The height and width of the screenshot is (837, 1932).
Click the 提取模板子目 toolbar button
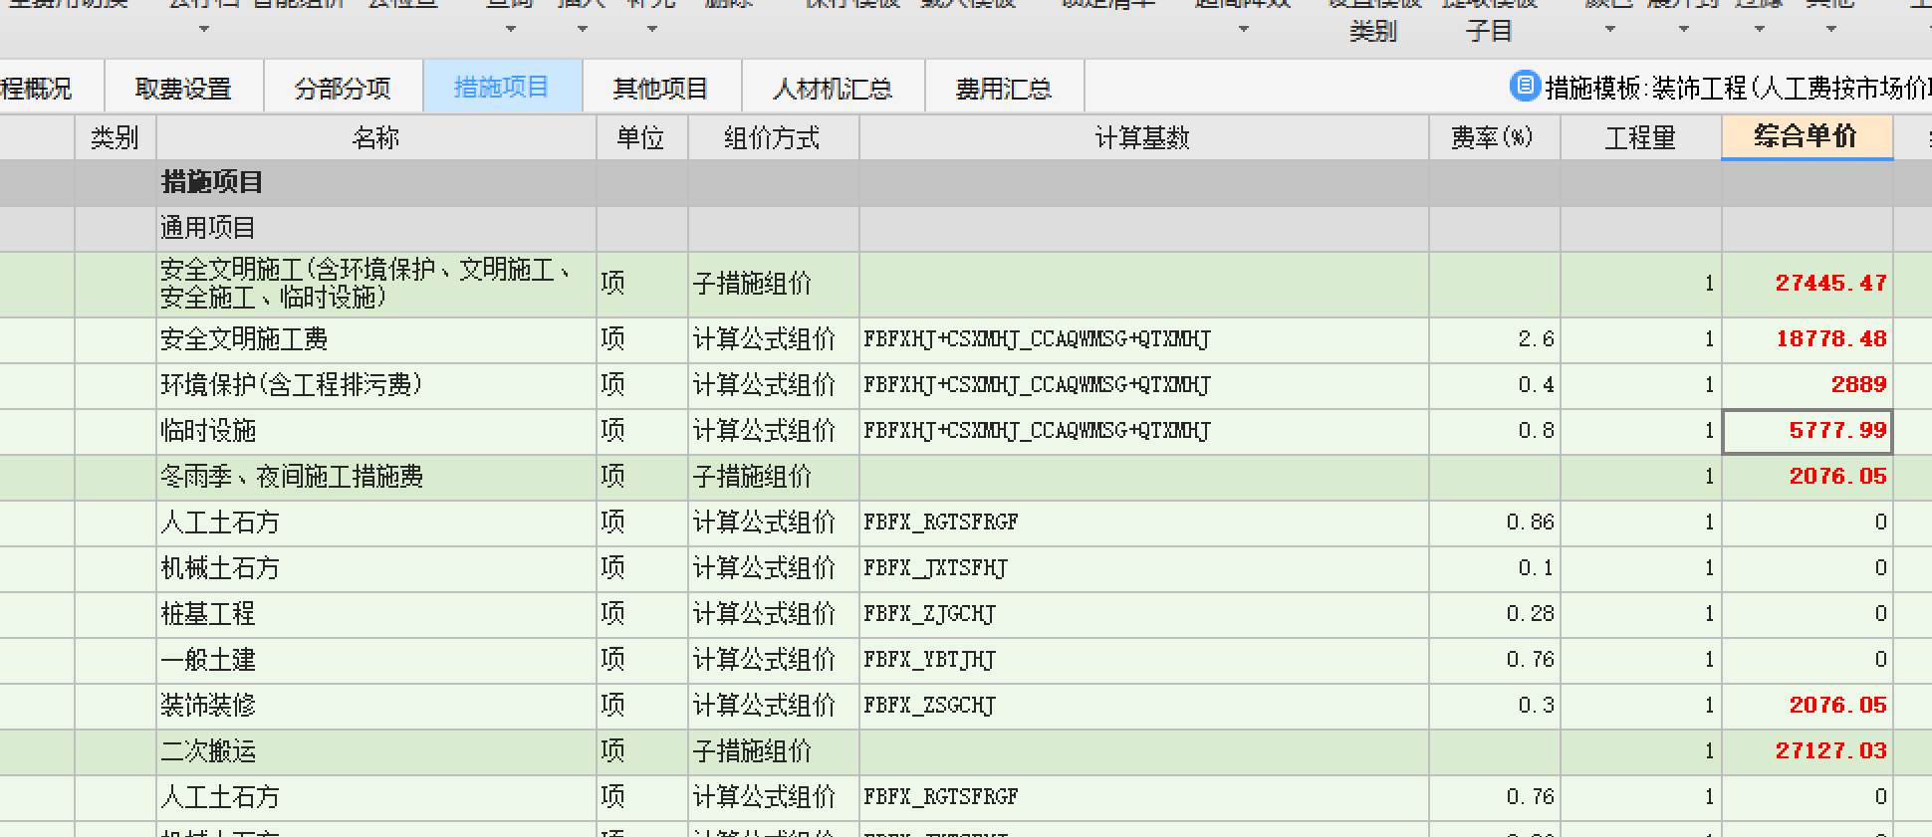click(x=1489, y=20)
